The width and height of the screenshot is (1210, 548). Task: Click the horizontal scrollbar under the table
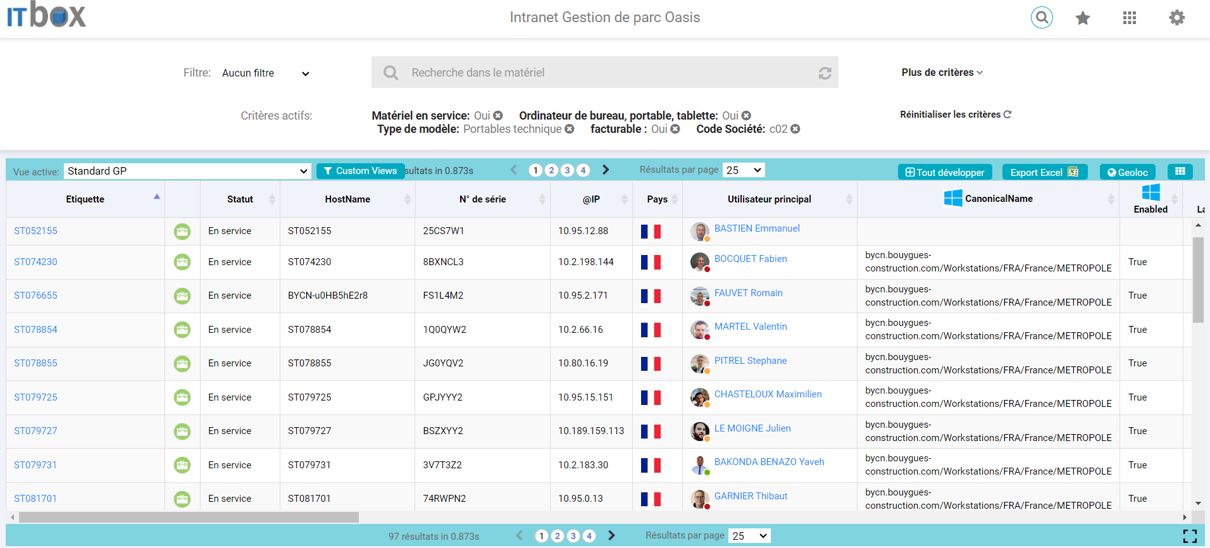coord(189,518)
